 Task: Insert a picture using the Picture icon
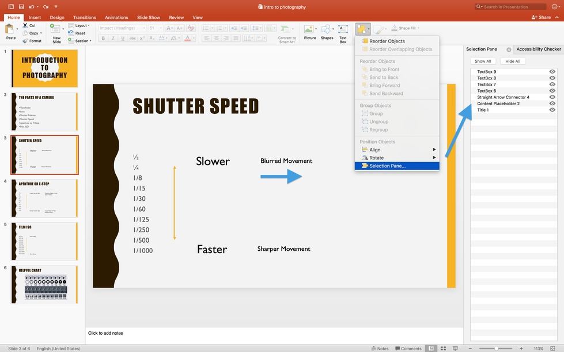310,30
